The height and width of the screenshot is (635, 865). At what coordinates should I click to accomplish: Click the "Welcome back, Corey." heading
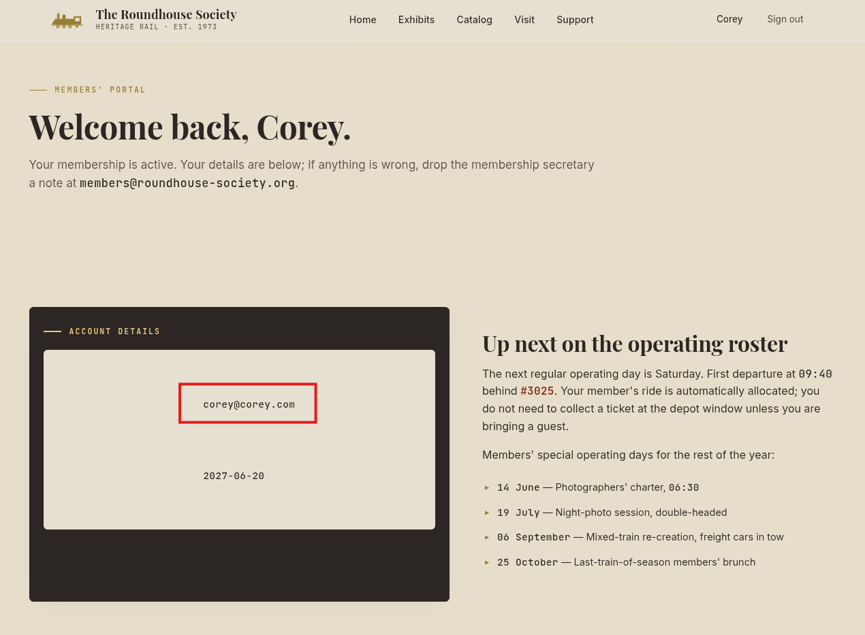pyautogui.click(x=190, y=127)
